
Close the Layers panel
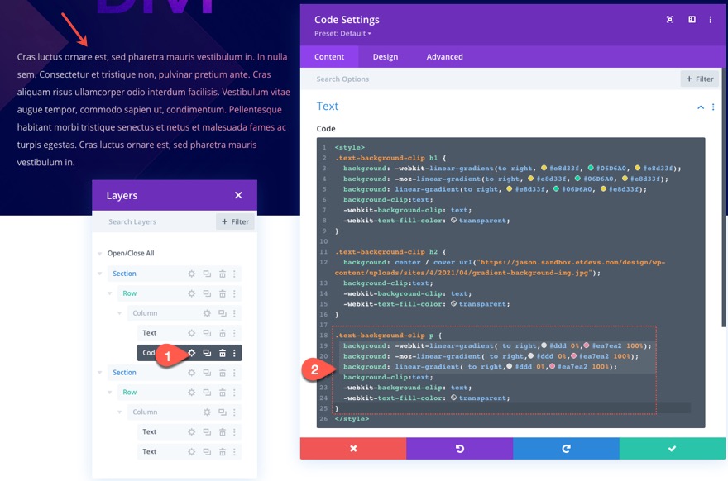point(238,195)
